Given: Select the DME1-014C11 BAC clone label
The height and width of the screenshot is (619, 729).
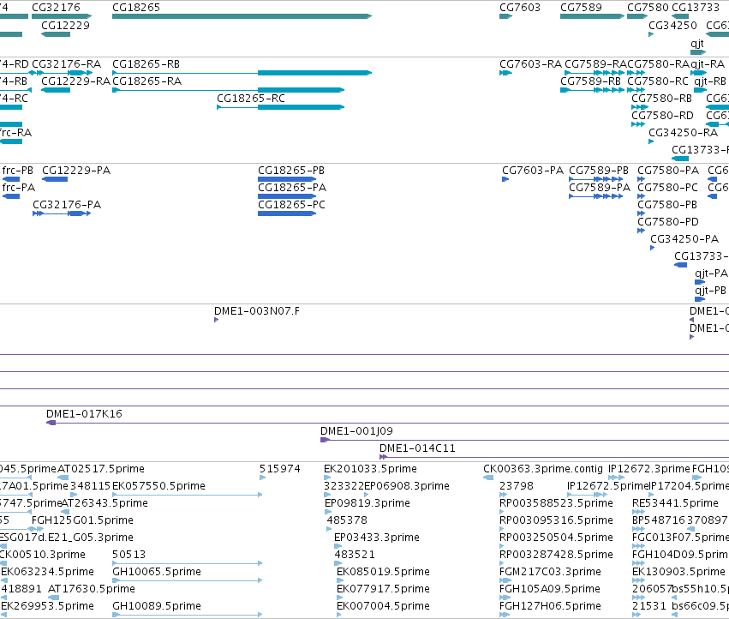Looking at the screenshot, I should click(x=417, y=448).
